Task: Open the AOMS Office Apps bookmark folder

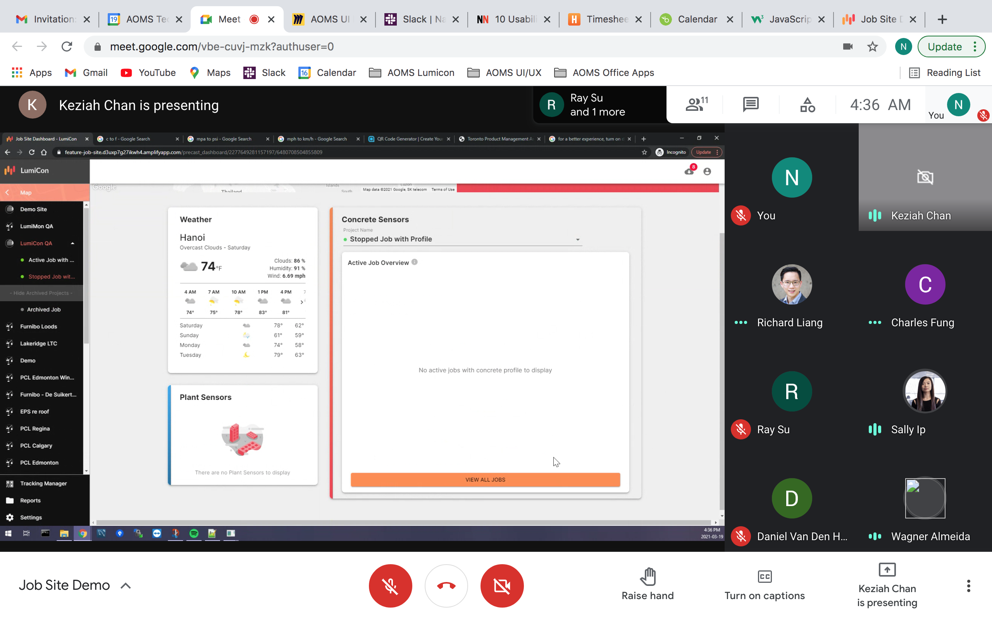Action: coord(604,72)
